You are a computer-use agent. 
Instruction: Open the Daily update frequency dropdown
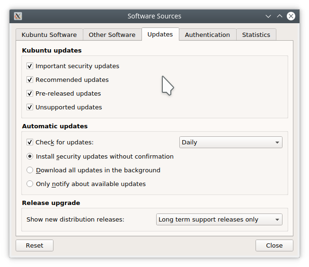pos(230,142)
